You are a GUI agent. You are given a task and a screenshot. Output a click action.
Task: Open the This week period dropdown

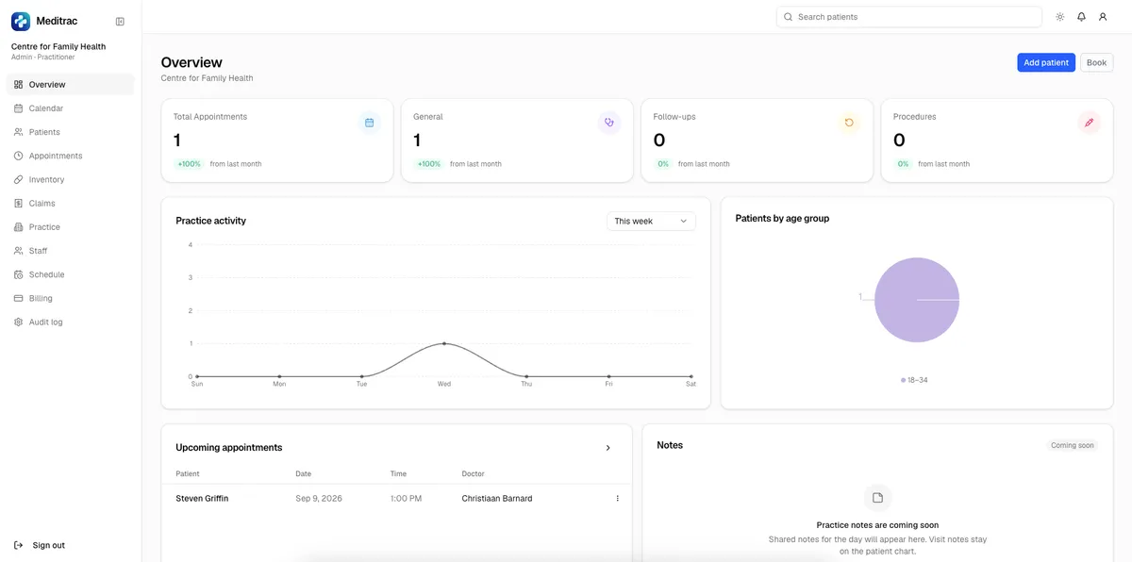tap(651, 221)
